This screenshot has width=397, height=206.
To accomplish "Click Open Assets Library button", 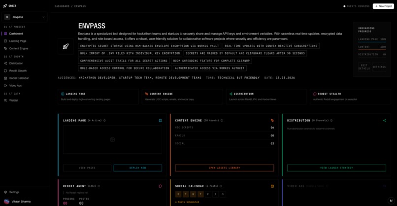I will click(224, 168).
